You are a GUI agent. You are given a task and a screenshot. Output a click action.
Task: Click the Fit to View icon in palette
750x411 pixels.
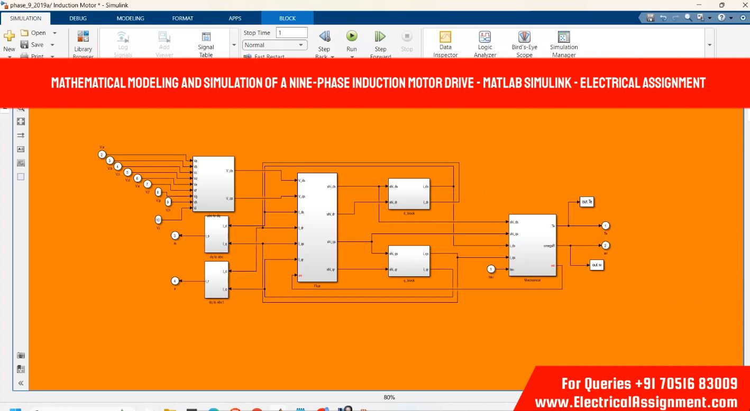click(21, 122)
